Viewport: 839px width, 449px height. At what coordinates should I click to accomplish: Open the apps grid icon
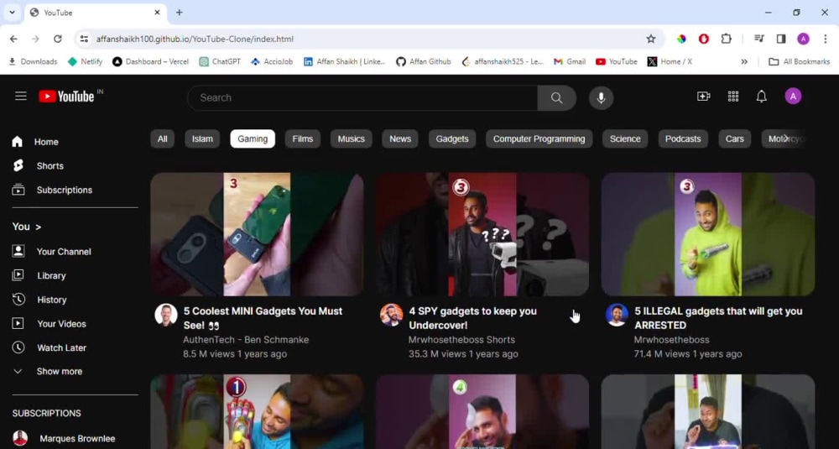[733, 97]
